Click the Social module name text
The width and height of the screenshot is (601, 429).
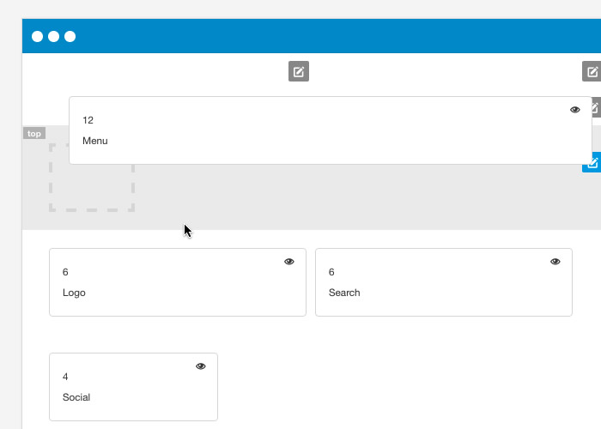point(76,397)
